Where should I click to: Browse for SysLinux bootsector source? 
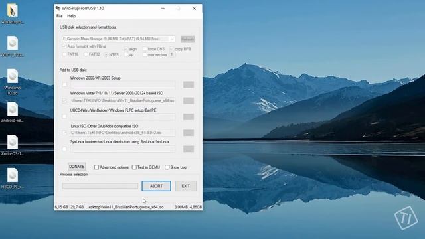pyautogui.click(x=189, y=149)
